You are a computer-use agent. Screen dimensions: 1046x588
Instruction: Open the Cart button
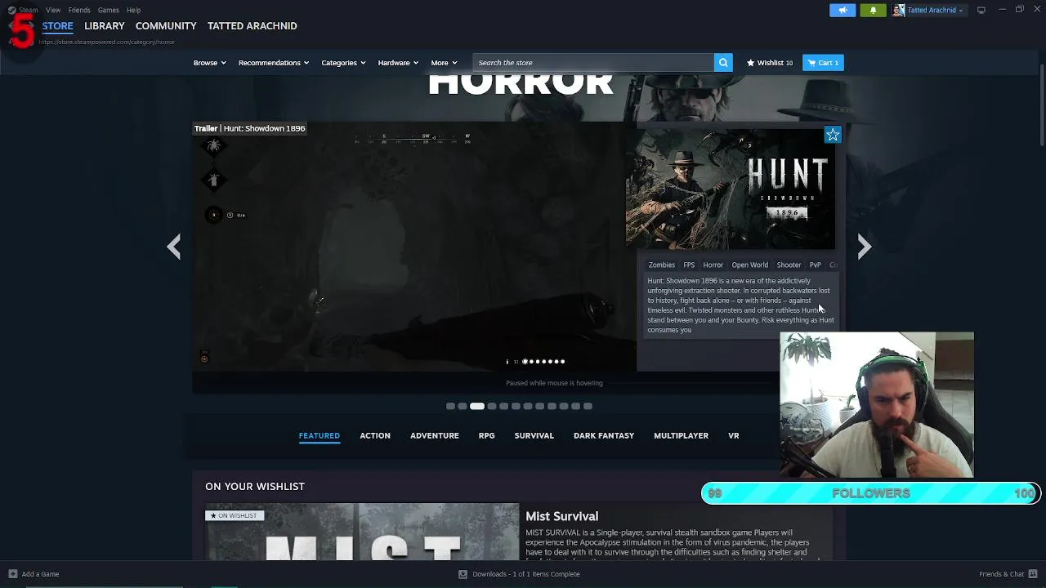coord(823,63)
